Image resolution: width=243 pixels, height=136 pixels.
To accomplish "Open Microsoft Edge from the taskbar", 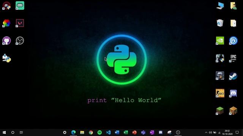I will click(x=73, y=133).
